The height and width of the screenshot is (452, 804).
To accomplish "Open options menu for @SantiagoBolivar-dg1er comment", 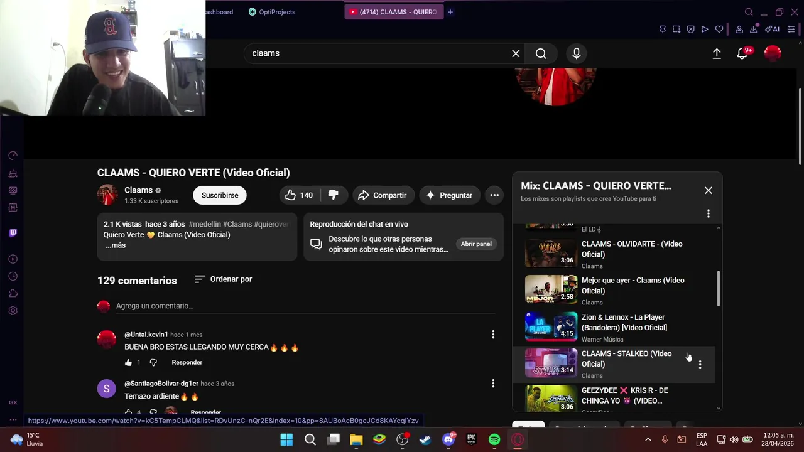I will (493, 384).
